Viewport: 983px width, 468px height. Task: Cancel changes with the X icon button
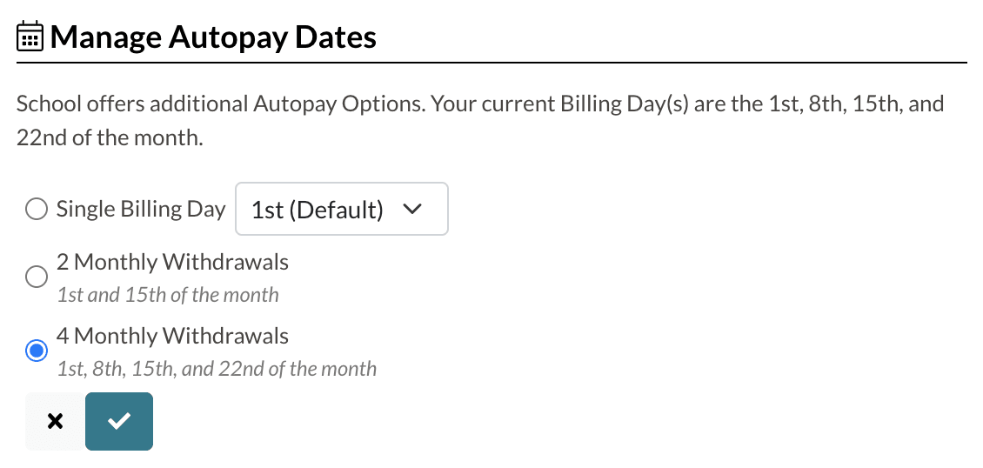pos(55,422)
